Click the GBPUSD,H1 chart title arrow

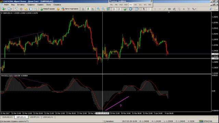[x=2, y=13]
